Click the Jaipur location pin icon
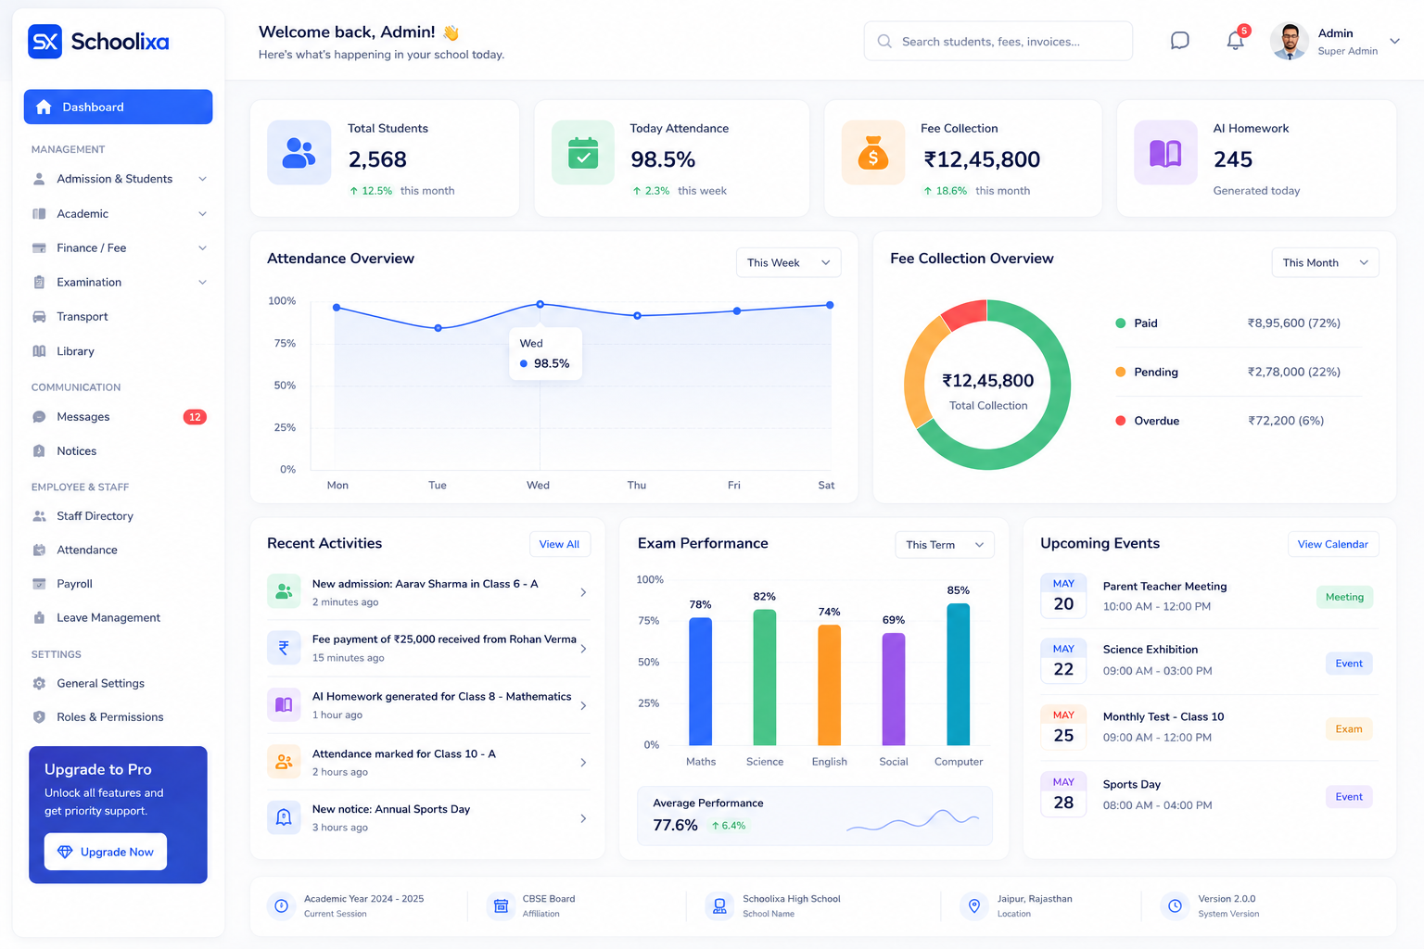Image resolution: width=1424 pixels, height=949 pixels. click(974, 905)
